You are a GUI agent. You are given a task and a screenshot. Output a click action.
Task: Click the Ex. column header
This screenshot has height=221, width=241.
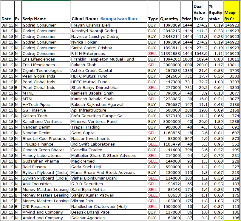tap(18, 11)
